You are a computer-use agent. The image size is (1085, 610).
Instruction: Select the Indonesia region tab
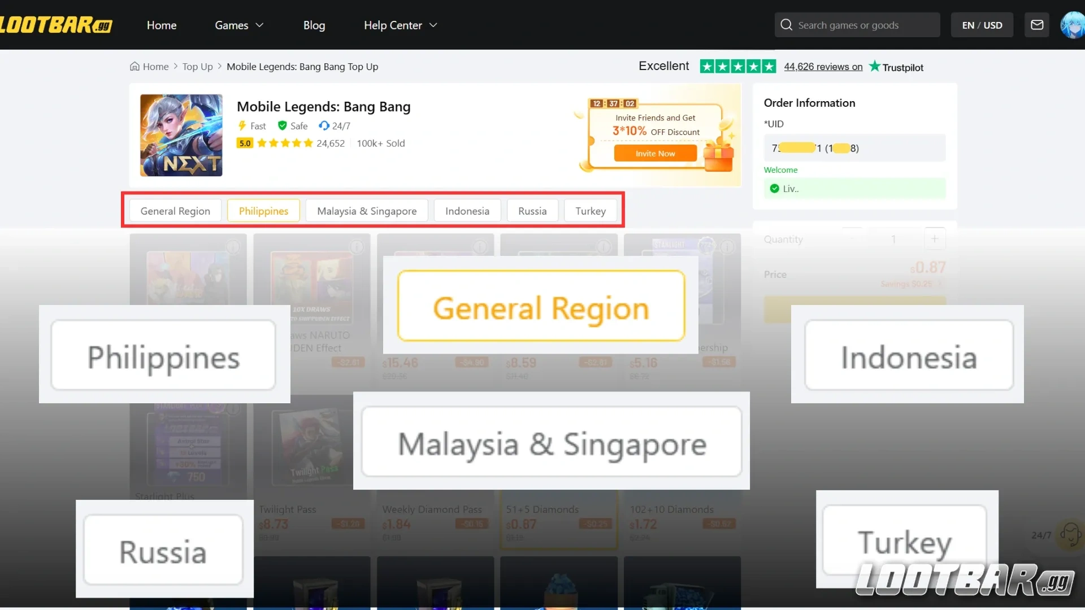[467, 211]
